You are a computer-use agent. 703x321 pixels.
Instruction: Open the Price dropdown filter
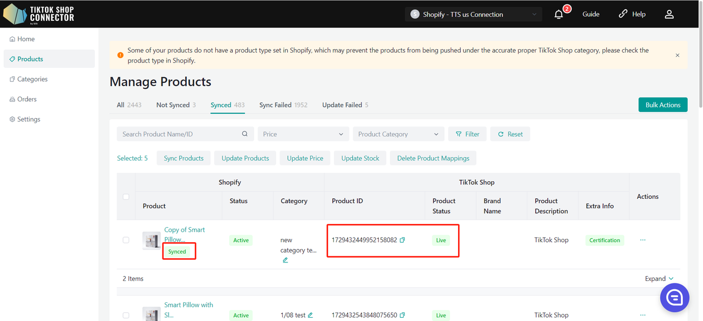click(x=303, y=134)
